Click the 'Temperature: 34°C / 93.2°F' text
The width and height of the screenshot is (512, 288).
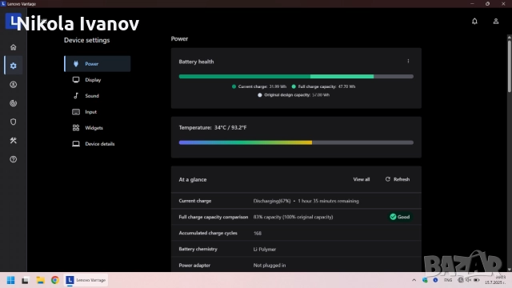pyautogui.click(x=213, y=128)
